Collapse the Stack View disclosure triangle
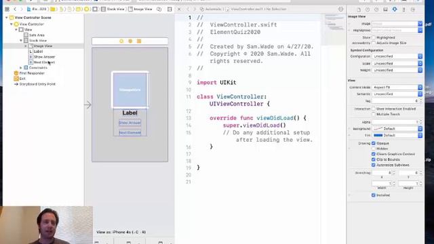Image resolution: width=434 pixels, height=244 pixels. (x=21, y=41)
